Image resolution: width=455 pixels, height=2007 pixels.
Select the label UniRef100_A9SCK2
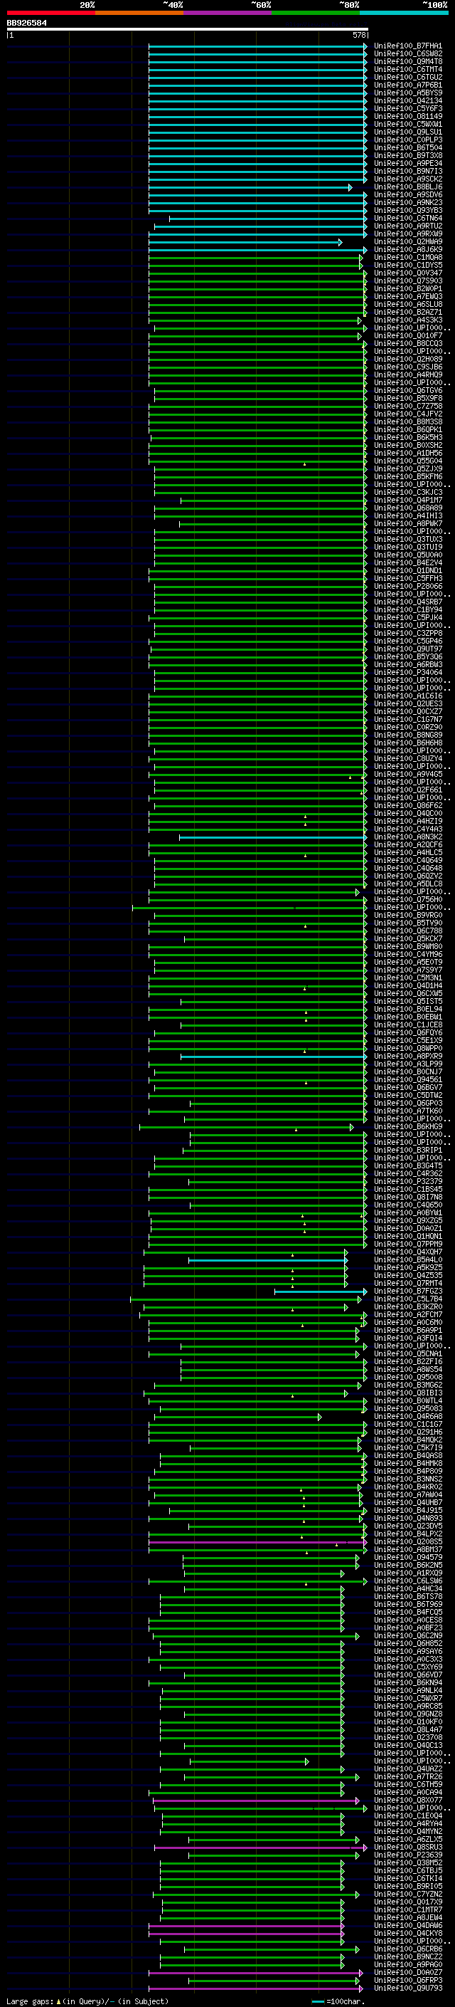407,179
